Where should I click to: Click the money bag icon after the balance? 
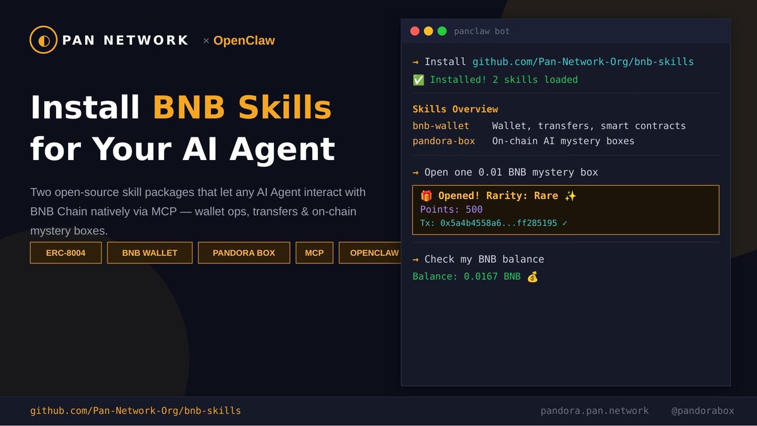(x=532, y=277)
